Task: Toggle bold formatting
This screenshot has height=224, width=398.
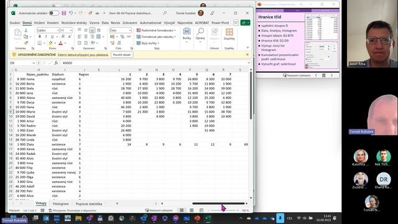Action: click(x=40, y=37)
